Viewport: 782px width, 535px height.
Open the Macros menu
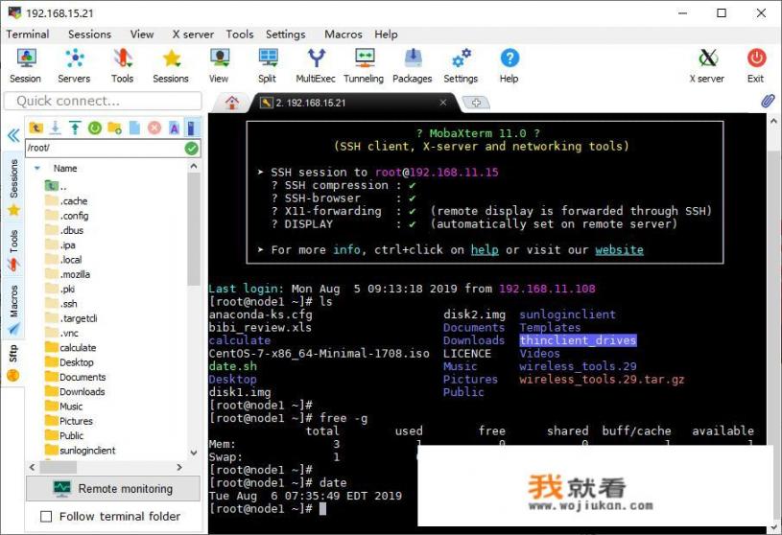pyautogui.click(x=344, y=35)
